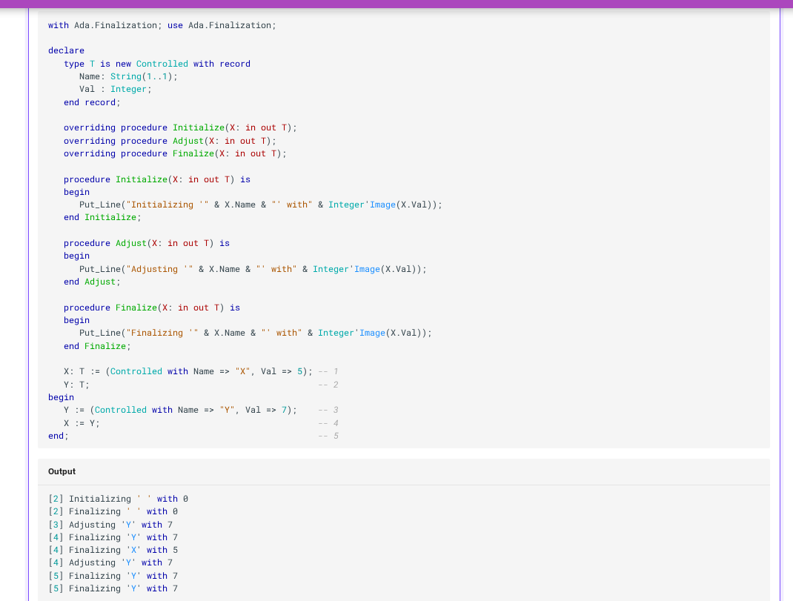This screenshot has height=601, width=793.
Task: Click 'procedure Adjust(X: in out T) is'
Action: 147,243
